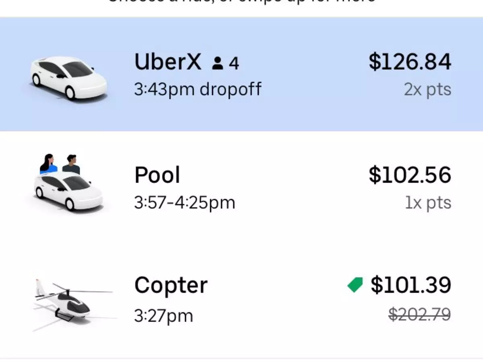Tap the passenger capacity person icon
Screen dimensions: 483x362
coord(218,63)
